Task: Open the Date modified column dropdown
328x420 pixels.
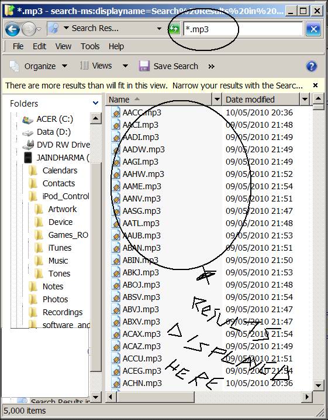Action: [x=305, y=100]
